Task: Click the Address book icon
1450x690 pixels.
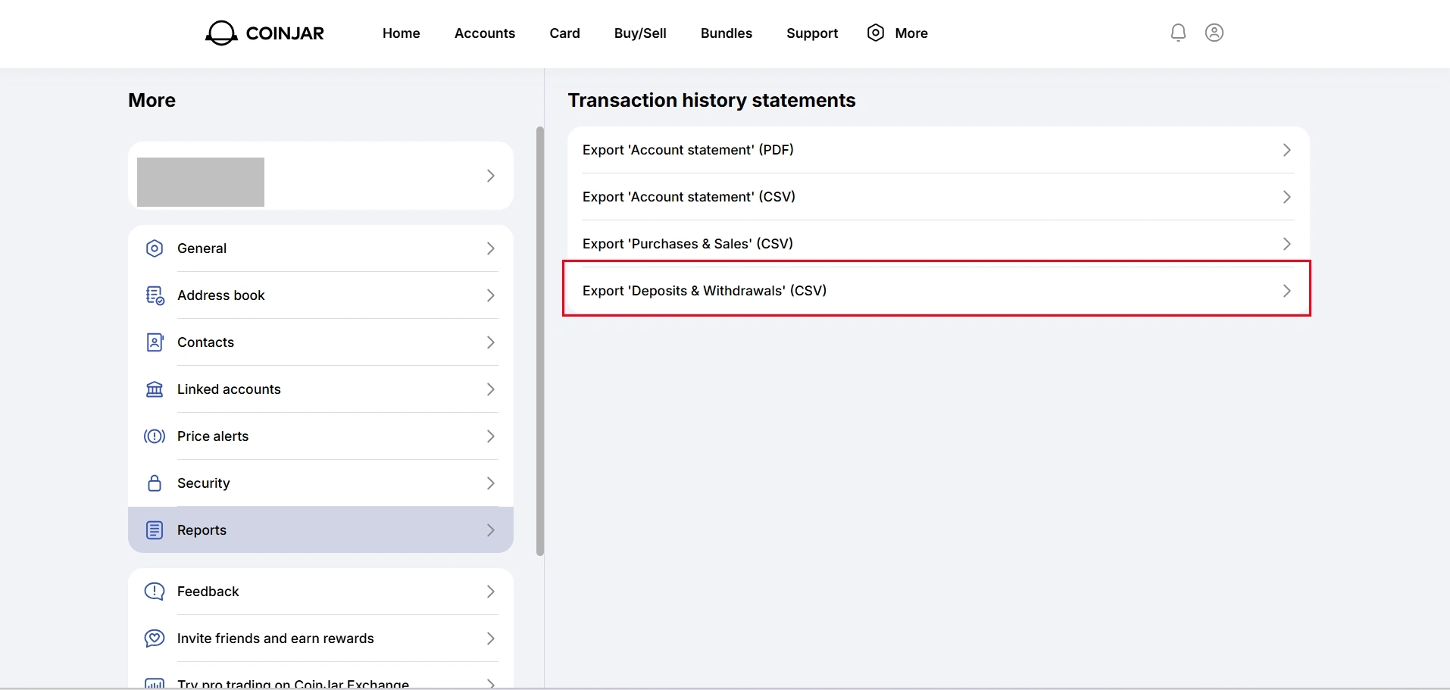Action: (x=155, y=295)
